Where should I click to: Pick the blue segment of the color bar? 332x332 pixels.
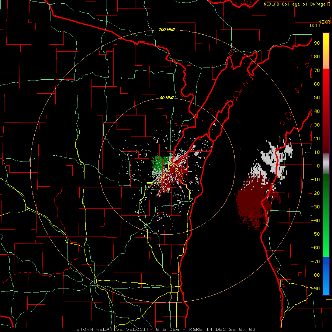point(326,276)
